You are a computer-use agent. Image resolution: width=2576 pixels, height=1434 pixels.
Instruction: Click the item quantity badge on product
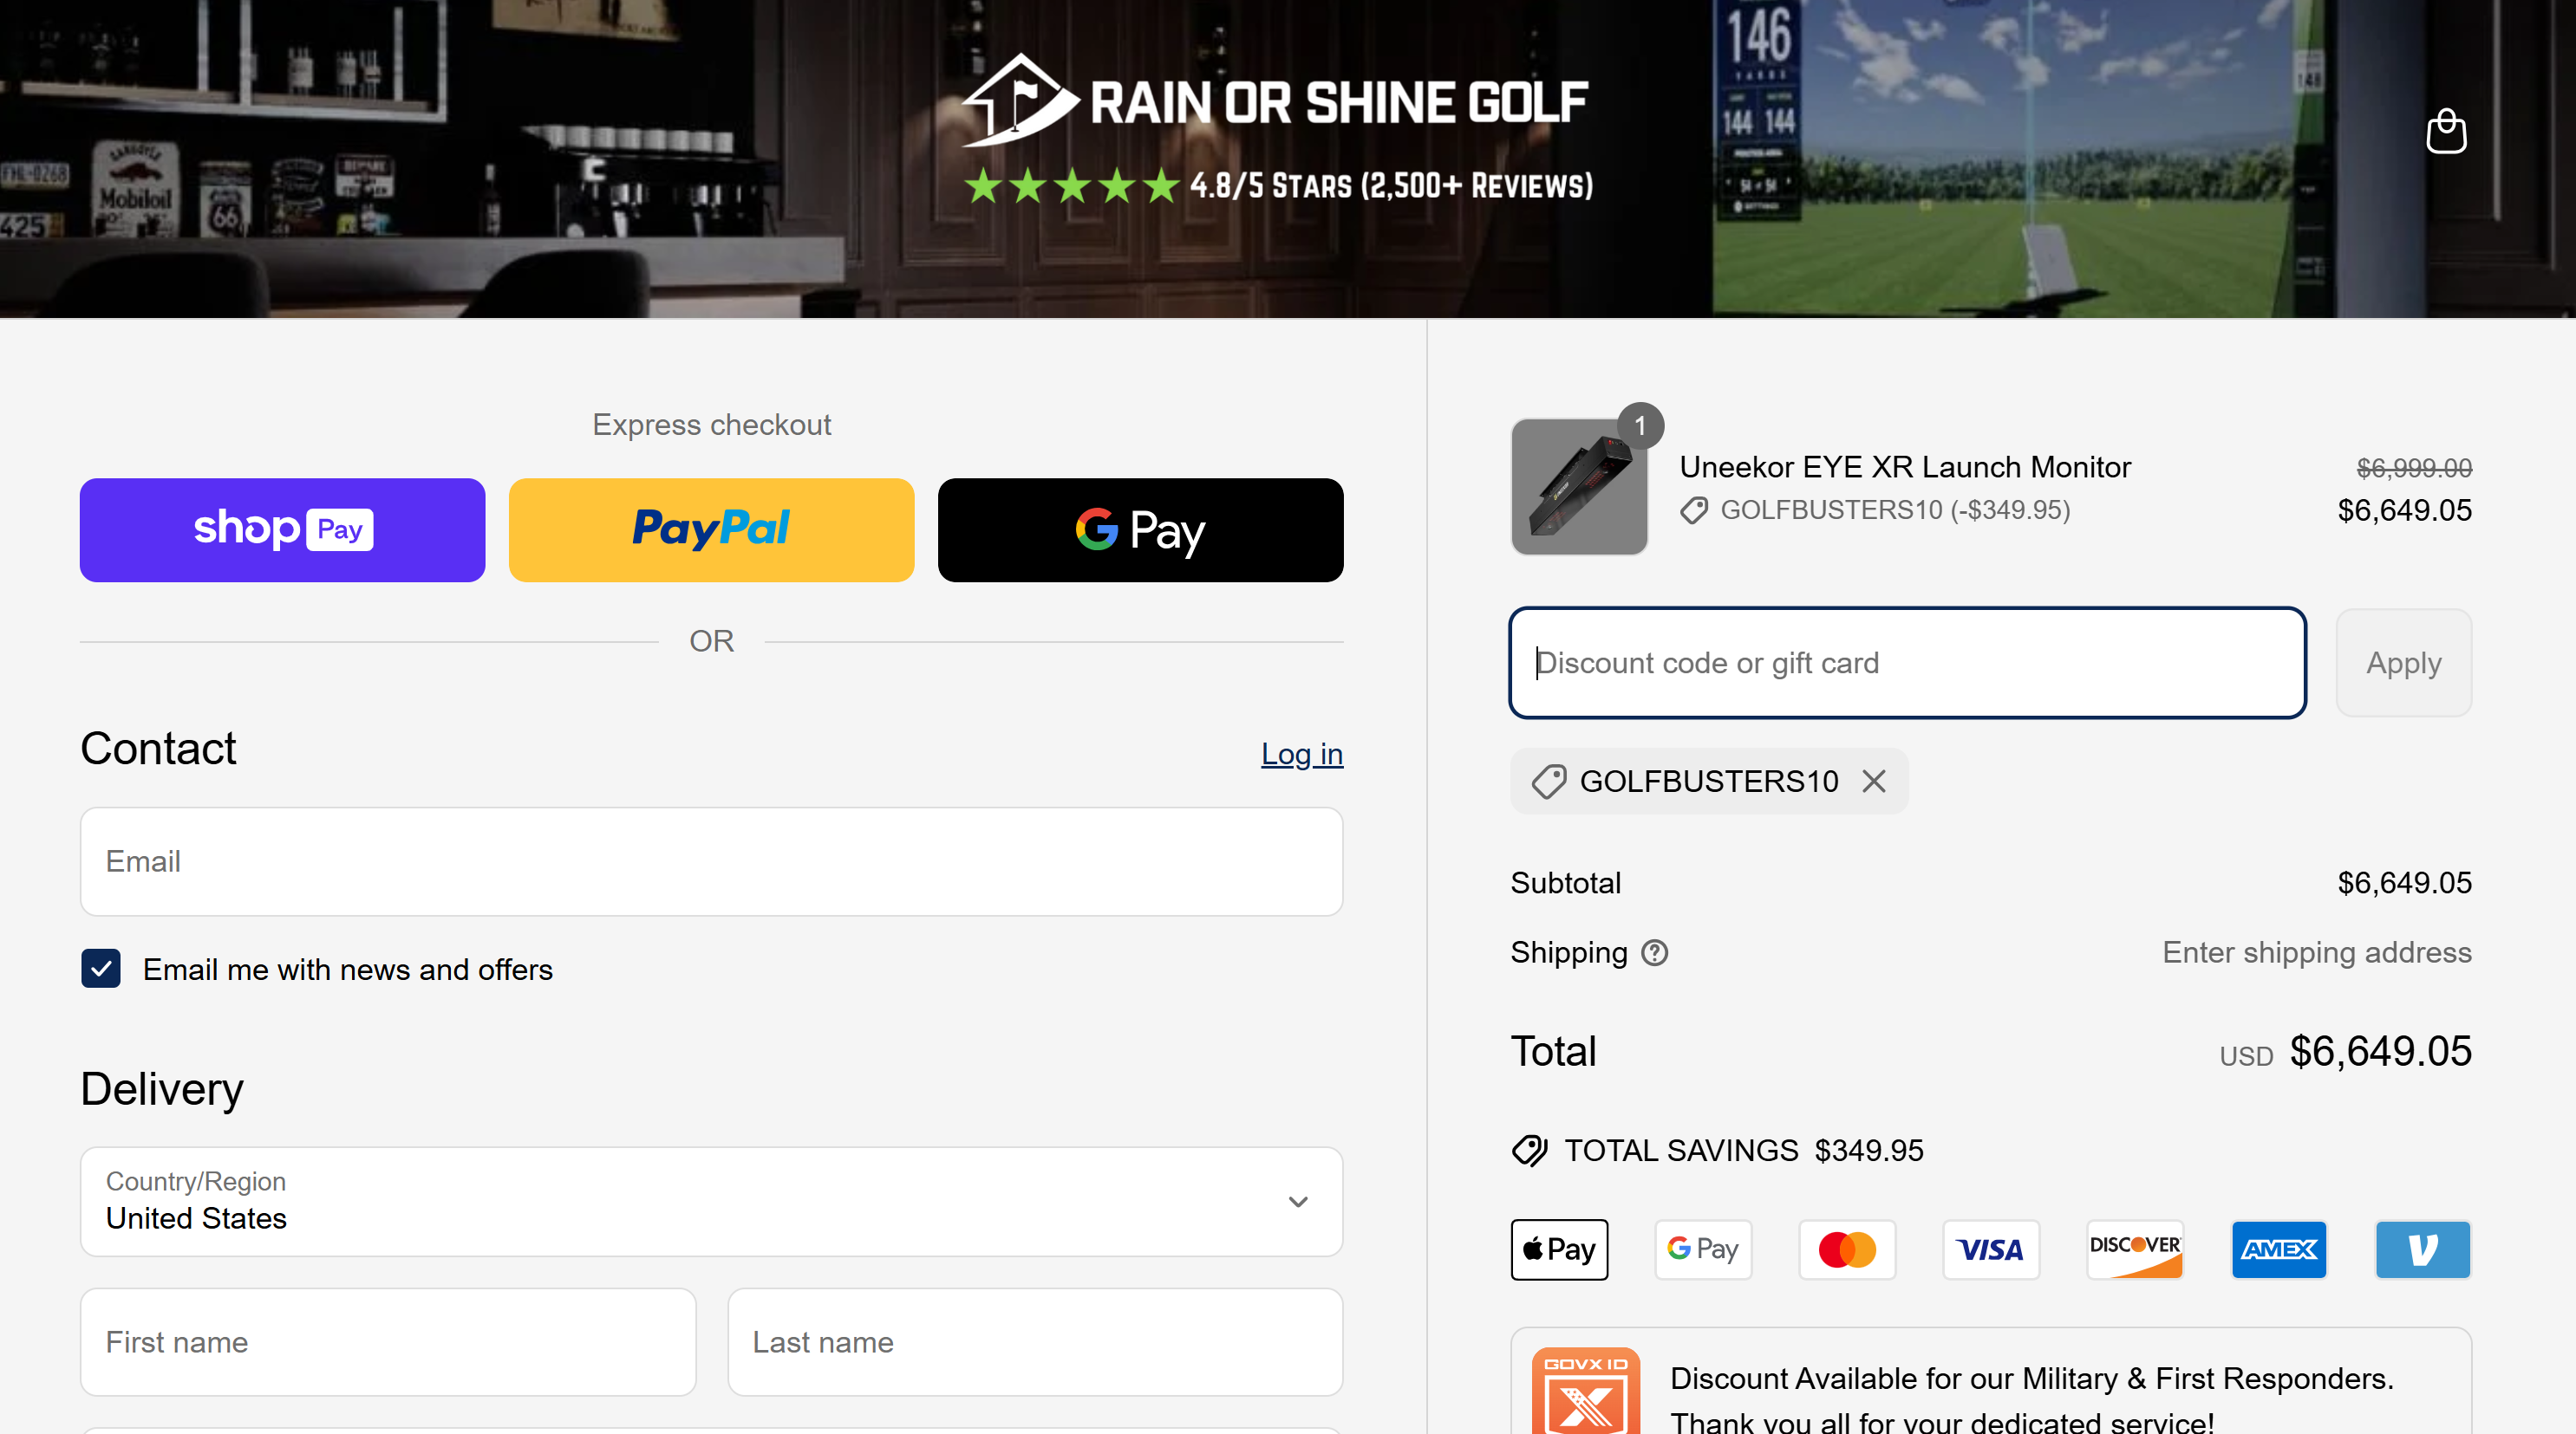pos(1640,425)
